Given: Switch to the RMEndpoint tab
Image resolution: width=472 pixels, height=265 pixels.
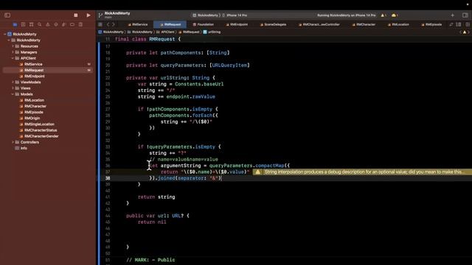Looking at the screenshot, I should click(x=237, y=24).
